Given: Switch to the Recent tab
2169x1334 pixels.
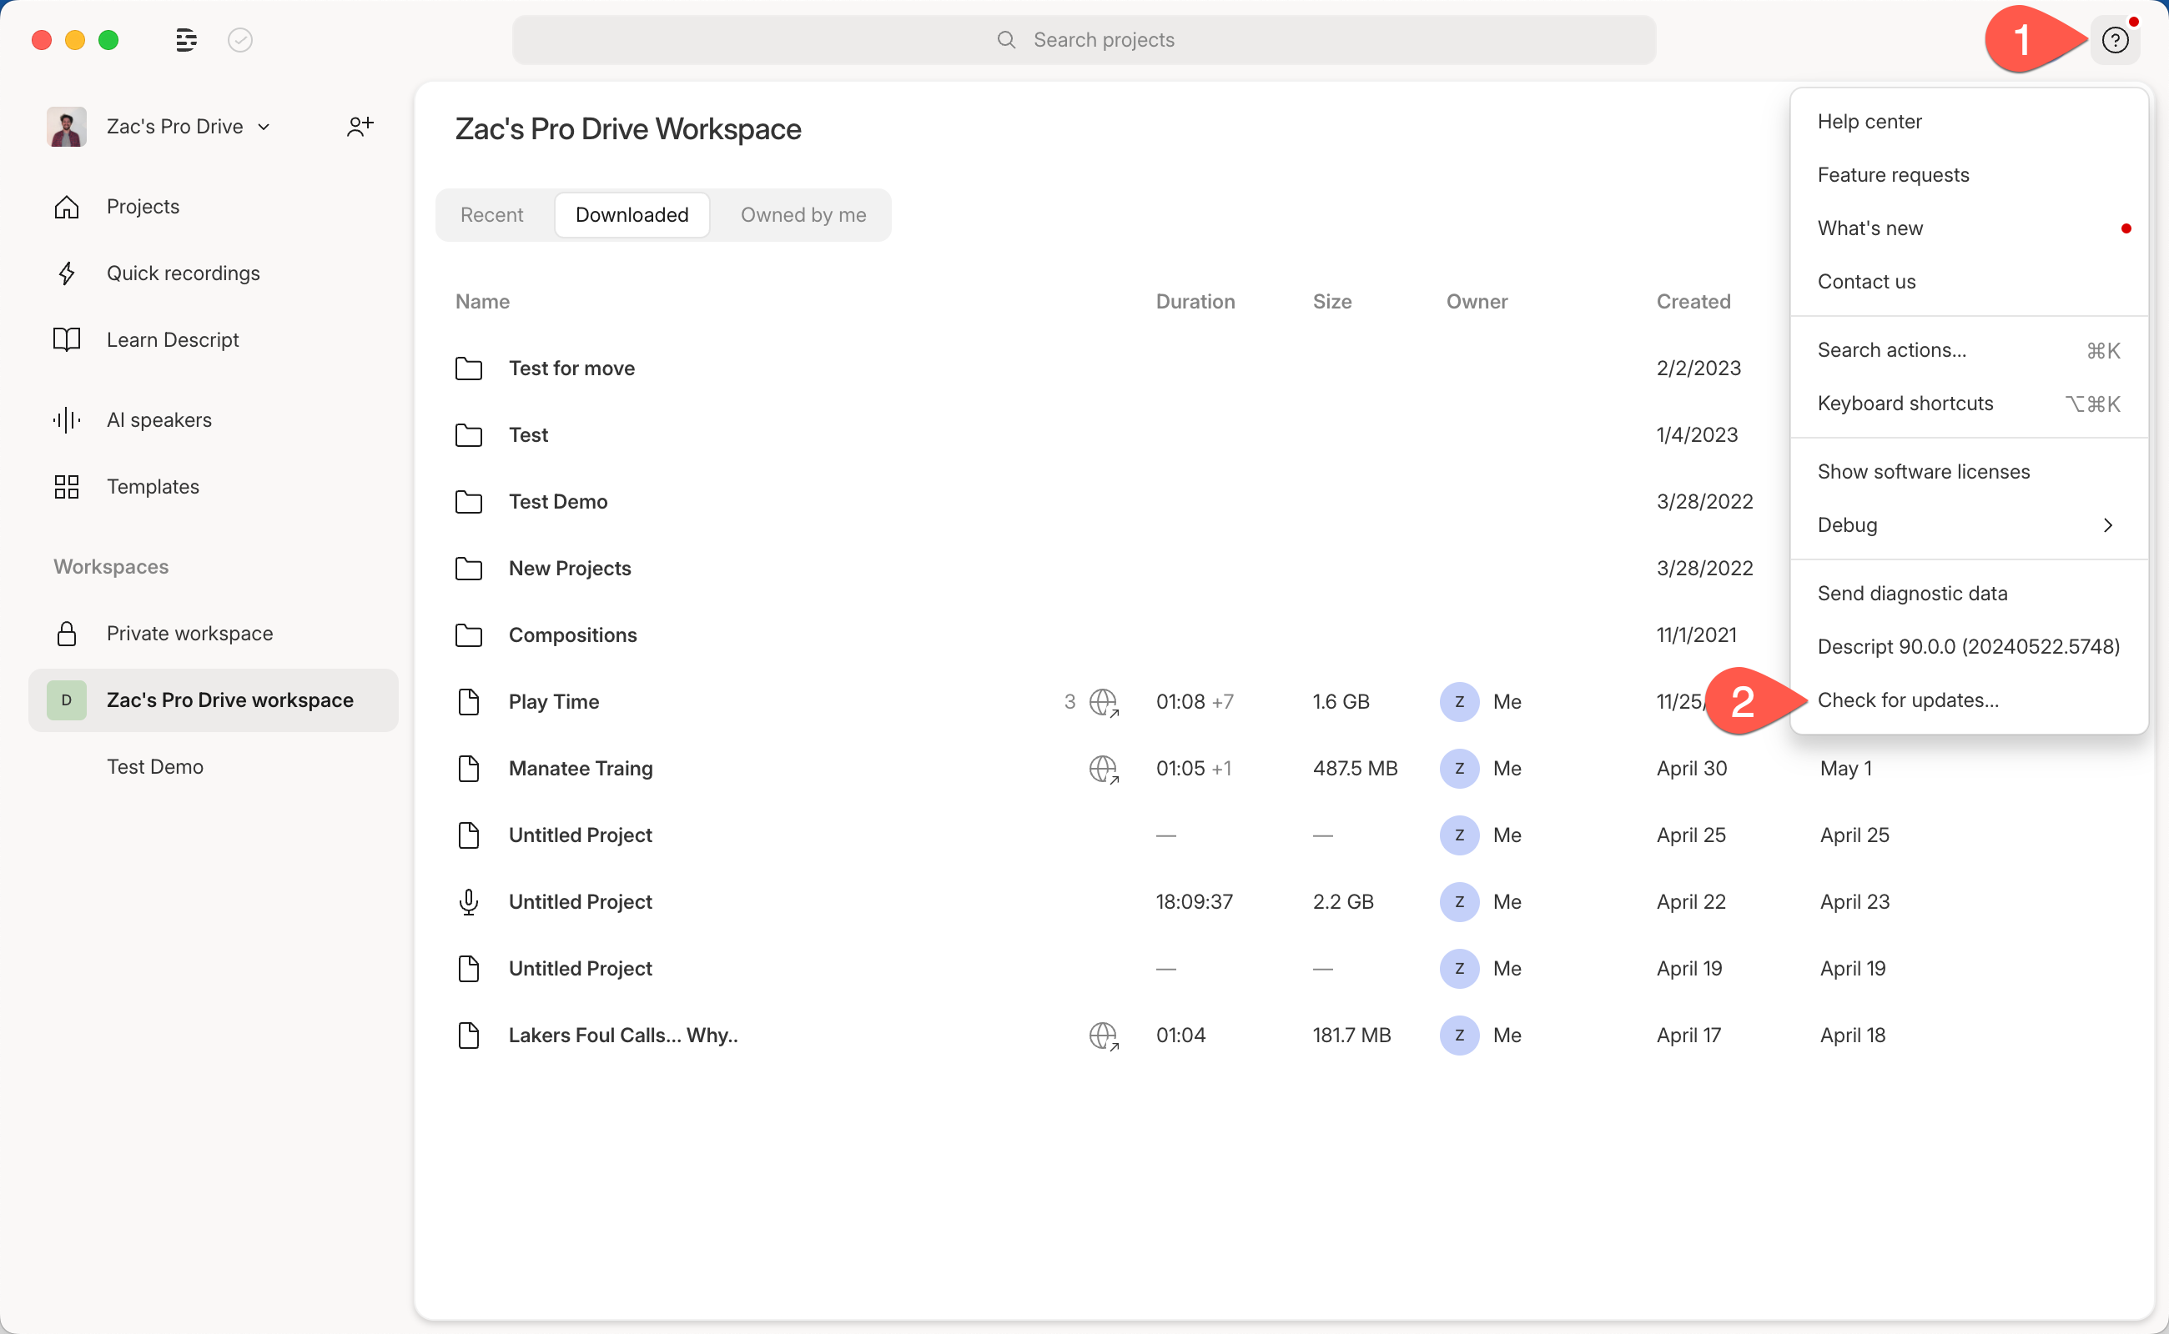Looking at the screenshot, I should [491, 214].
